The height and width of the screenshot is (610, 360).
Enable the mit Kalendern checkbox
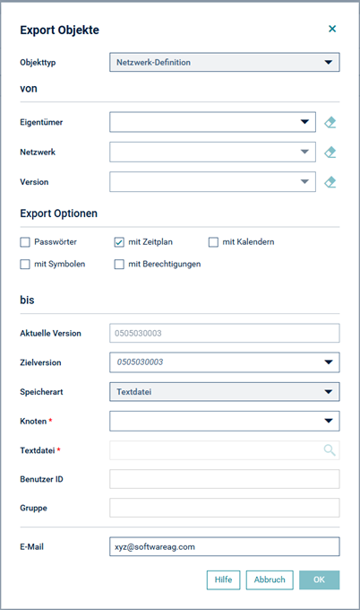(x=213, y=242)
